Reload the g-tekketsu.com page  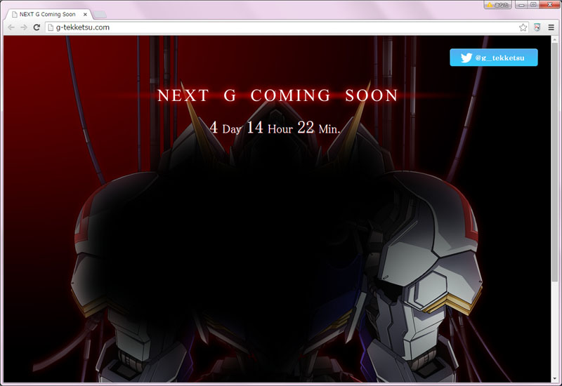tap(37, 27)
